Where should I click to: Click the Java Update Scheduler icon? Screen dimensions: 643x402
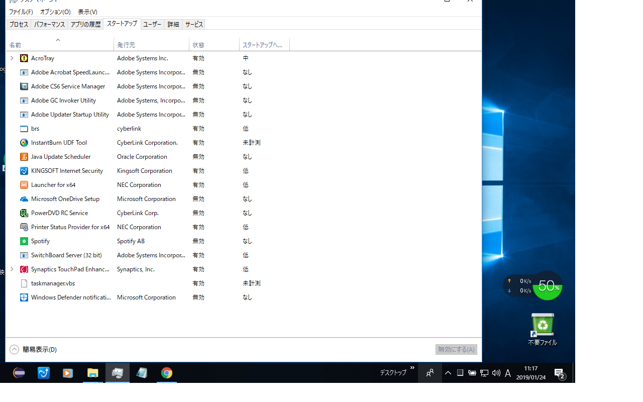24,157
